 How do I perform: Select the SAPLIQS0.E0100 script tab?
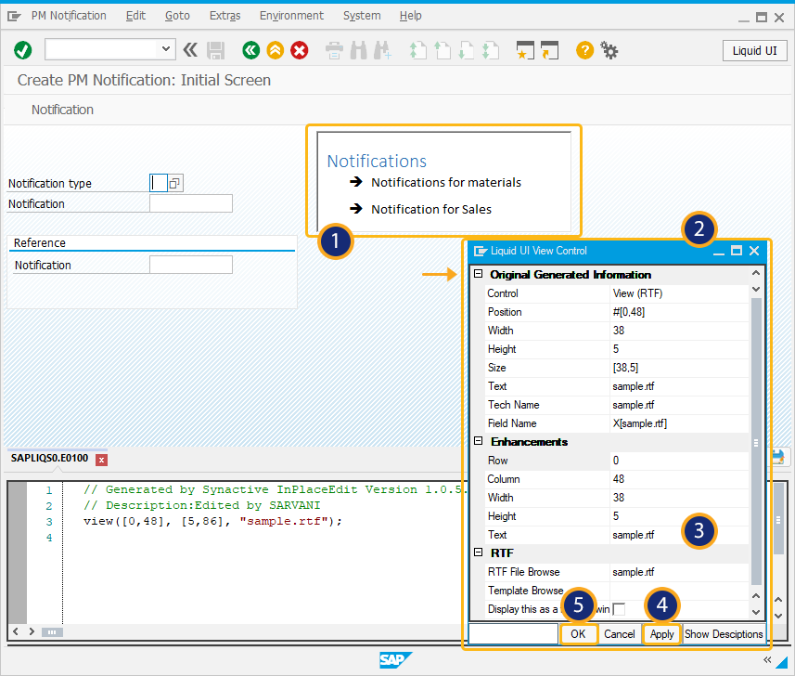coord(49,459)
